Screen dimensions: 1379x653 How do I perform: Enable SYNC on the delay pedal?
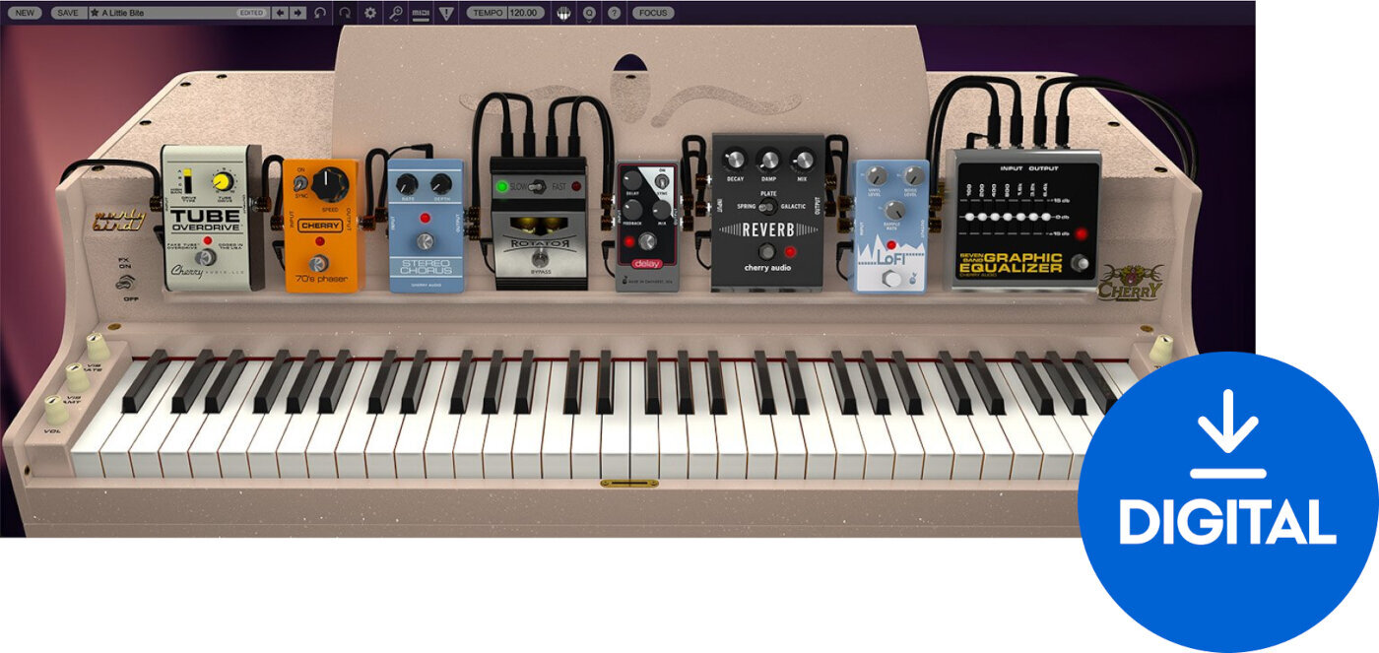(x=662, y=182)
